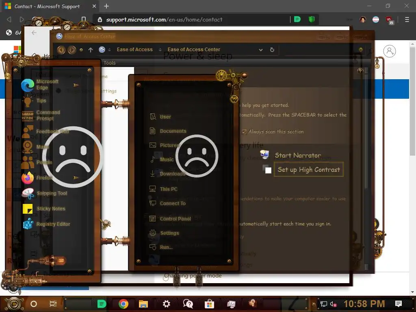Open File Explorer from taskbar
The height and width of the screenshot is (312, 416).
tap(143, 304)
